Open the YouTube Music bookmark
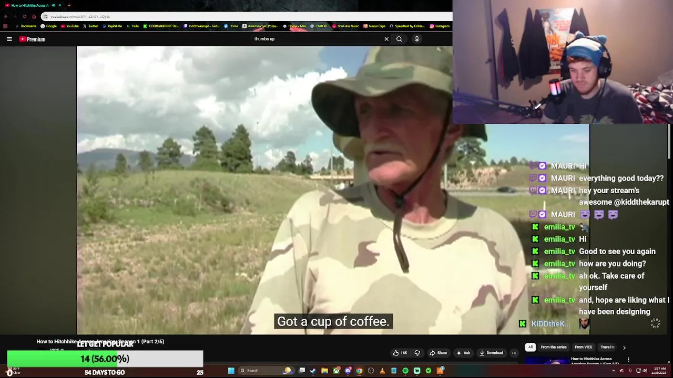 pos(345,26)
